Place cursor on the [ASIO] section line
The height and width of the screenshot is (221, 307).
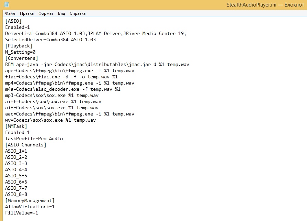(x=13, y=21)
